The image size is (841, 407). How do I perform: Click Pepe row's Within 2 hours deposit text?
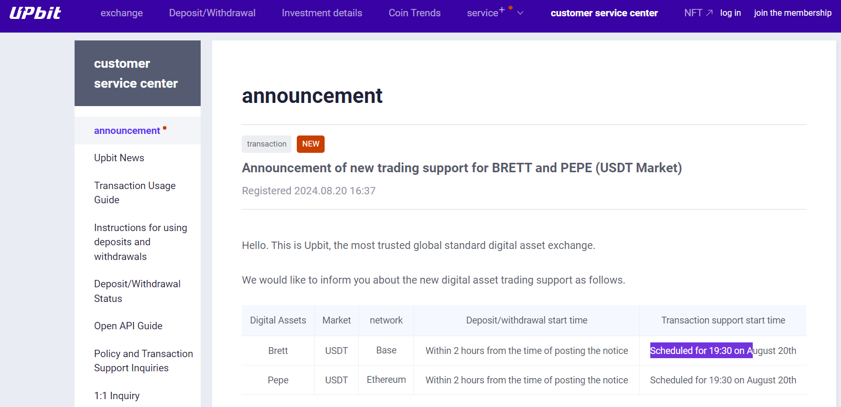point(527,380)
